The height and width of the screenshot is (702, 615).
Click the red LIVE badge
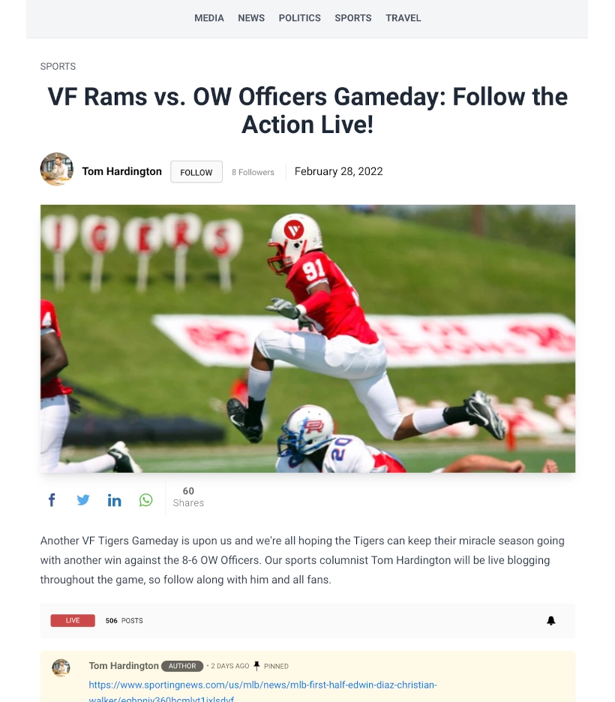click(x=73, y=620)
